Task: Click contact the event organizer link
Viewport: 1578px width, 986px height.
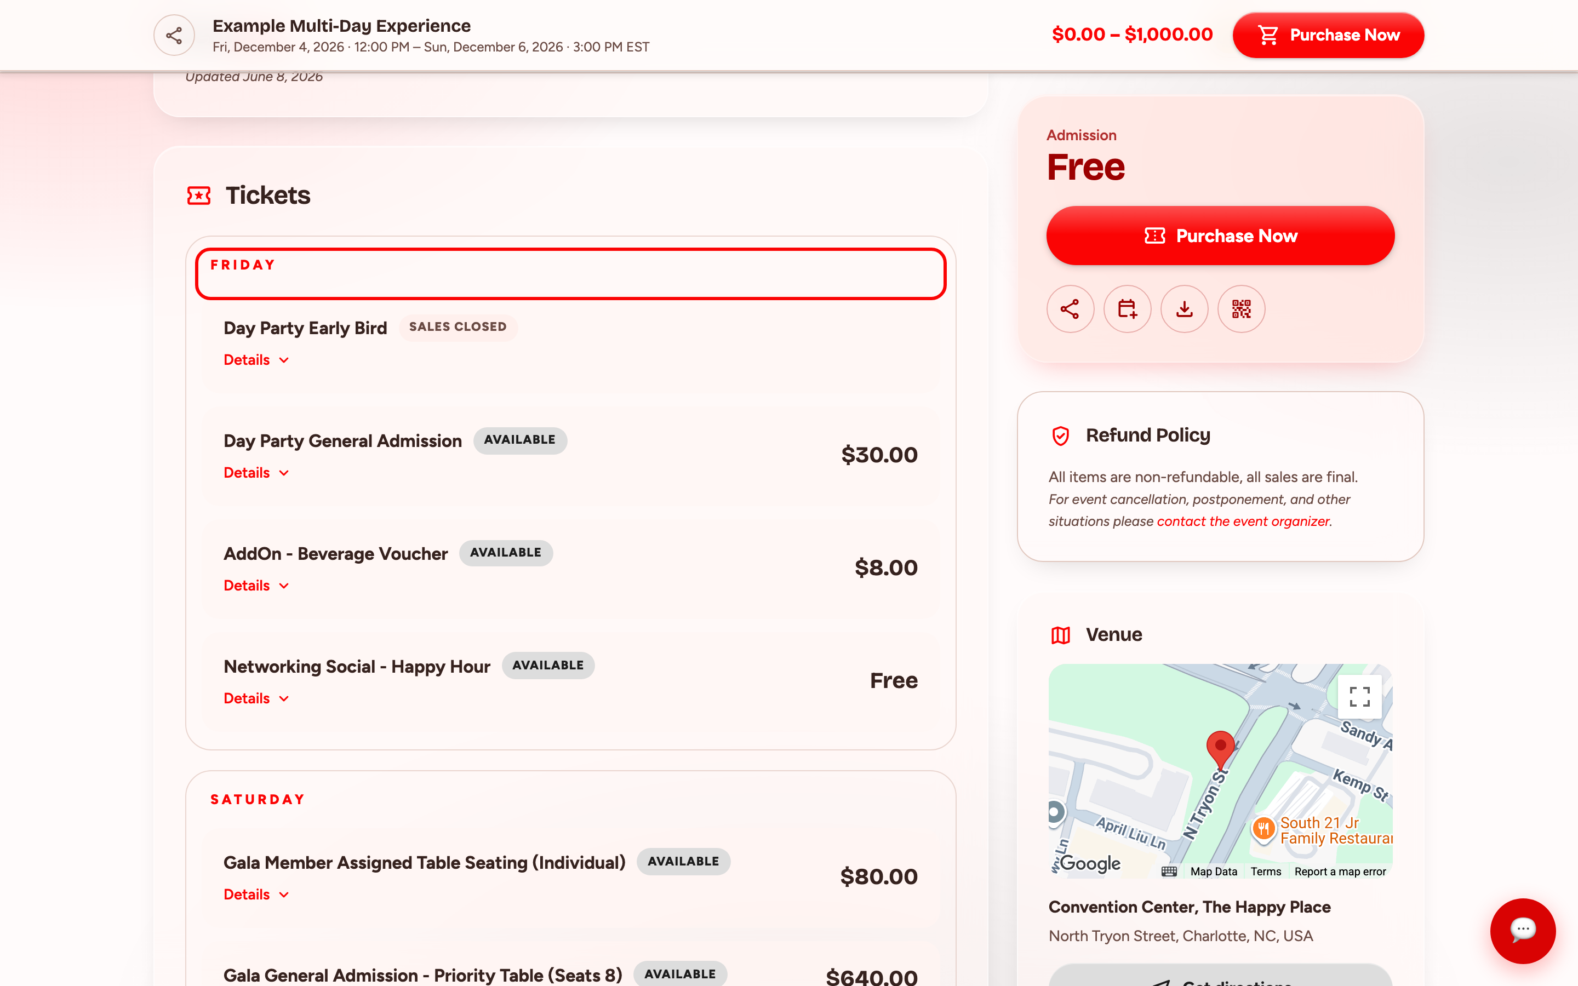Action: [x=1243, y=521]
